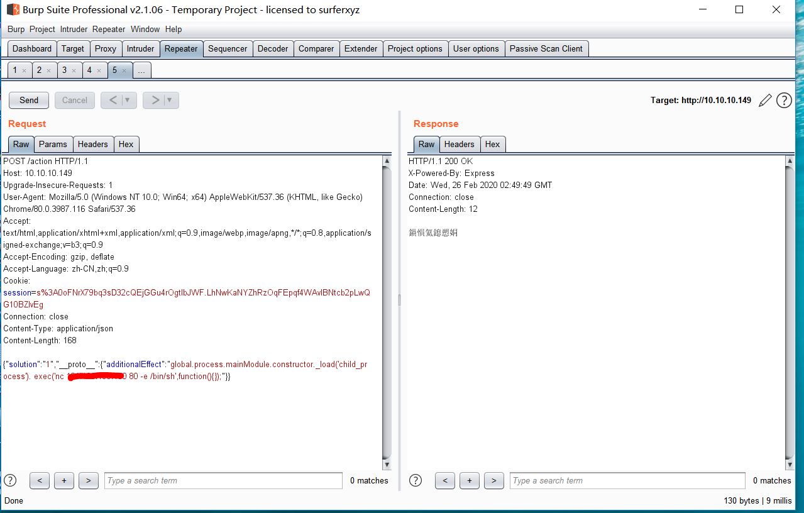Close Repeater tab 3
This screenshot has height=513, width=804.
74,70
